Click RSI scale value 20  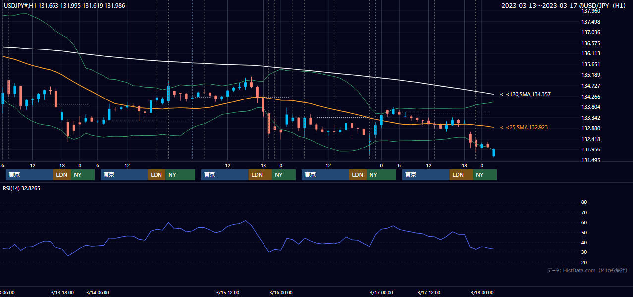tap(584, 262)
